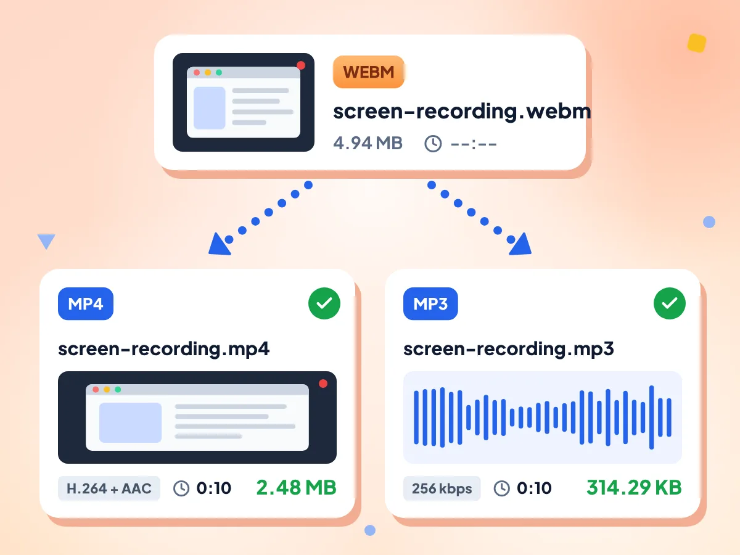The height and width of the screenshot is (555, 740).
Task: Click the MP3 audio waveform display
Action: 543,417
